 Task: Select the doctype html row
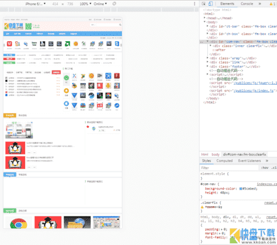tap(217, 10)
